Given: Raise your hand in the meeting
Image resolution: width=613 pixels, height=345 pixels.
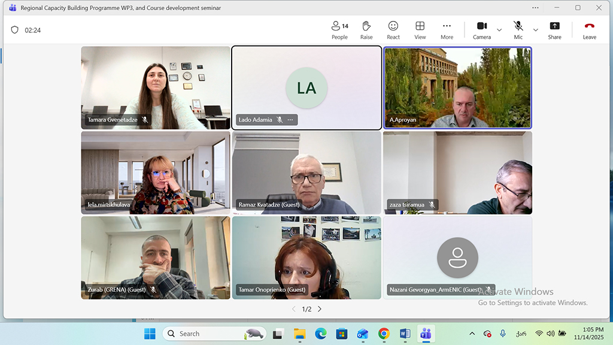Looking at the screenshot, I should [366, 30].
